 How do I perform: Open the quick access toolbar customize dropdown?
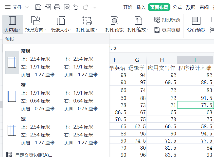coord(95,7)
